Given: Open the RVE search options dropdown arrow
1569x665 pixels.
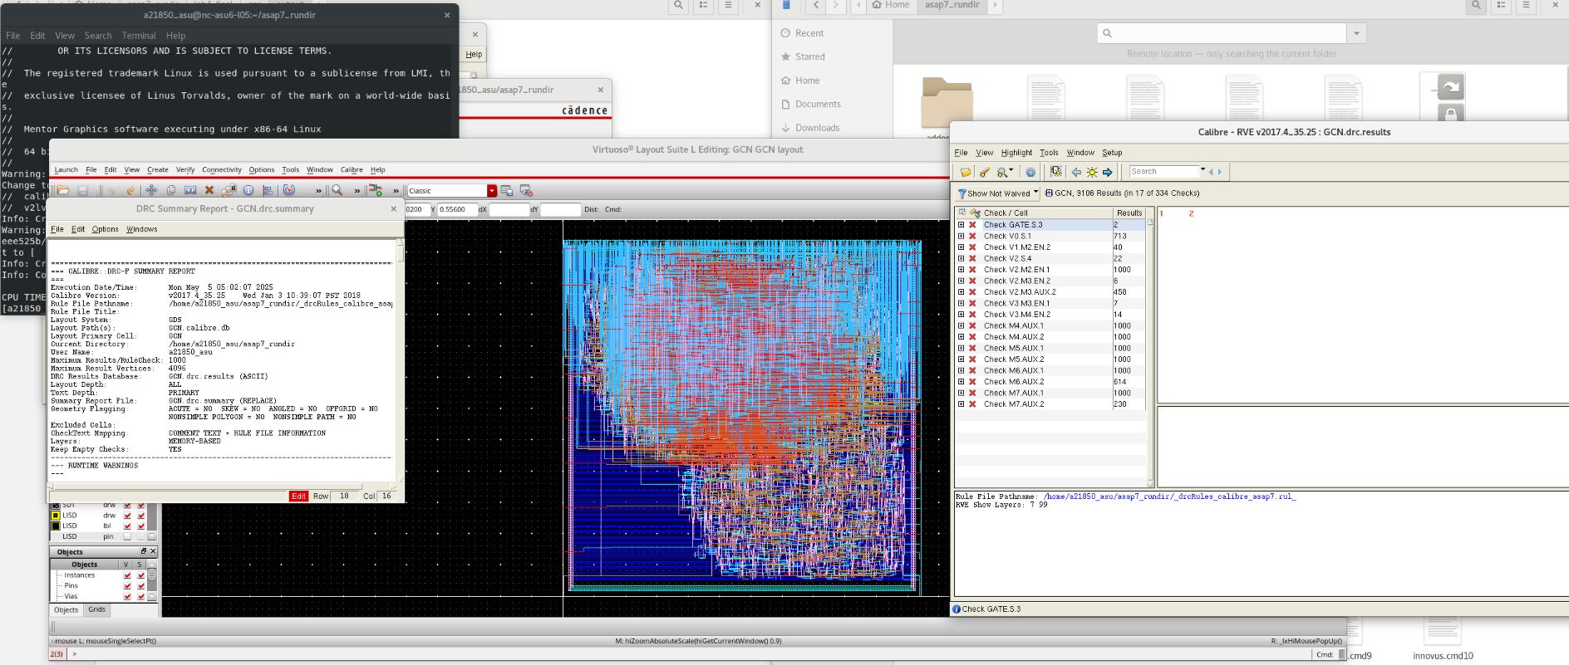Looking at the screenshot, I should [x=1203, y=170].
